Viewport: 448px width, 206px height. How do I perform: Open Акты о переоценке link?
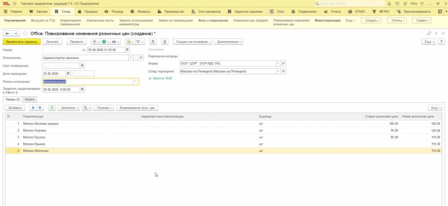tap(213, 20)
